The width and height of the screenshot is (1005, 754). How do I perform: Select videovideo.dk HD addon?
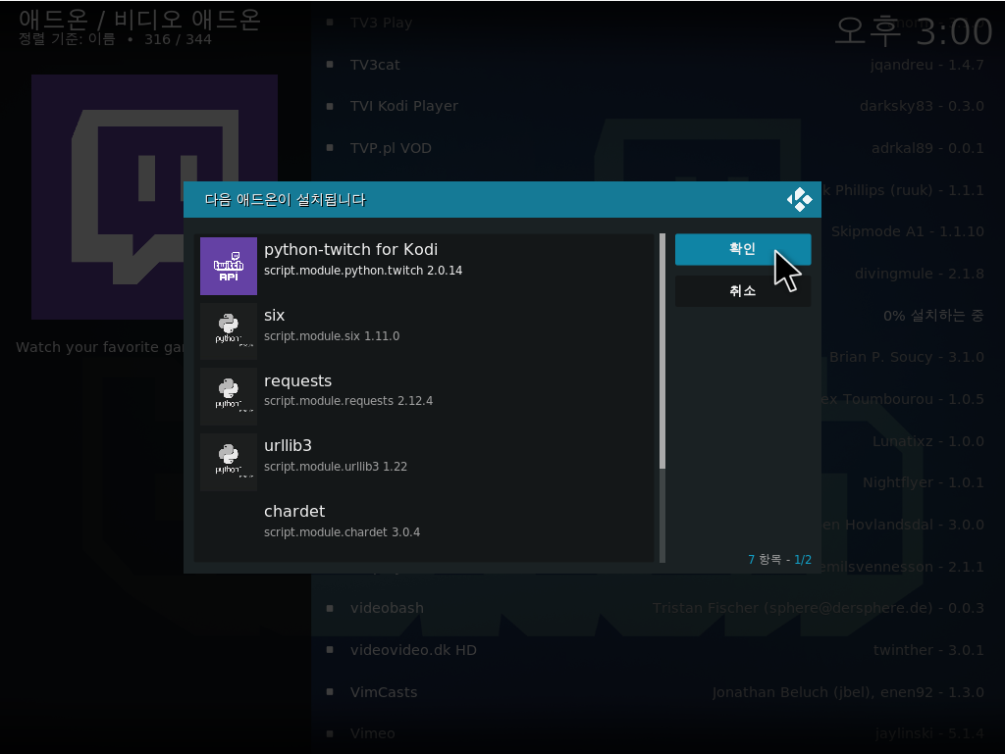pyautogui.click(x=413, y=650)
